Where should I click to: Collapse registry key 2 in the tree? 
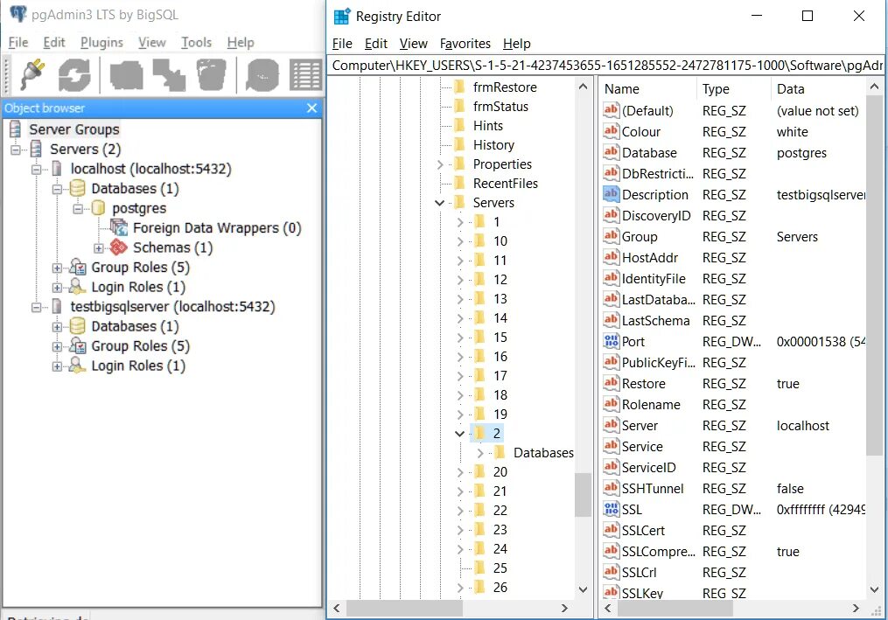click(x=460, y=434)
